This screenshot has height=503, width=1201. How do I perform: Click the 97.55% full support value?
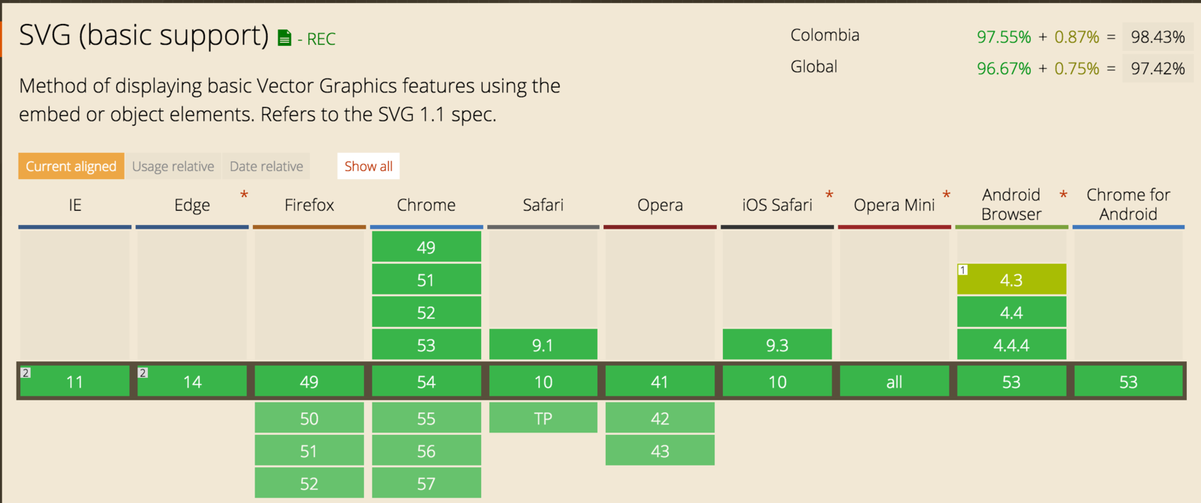point(1004,37)
